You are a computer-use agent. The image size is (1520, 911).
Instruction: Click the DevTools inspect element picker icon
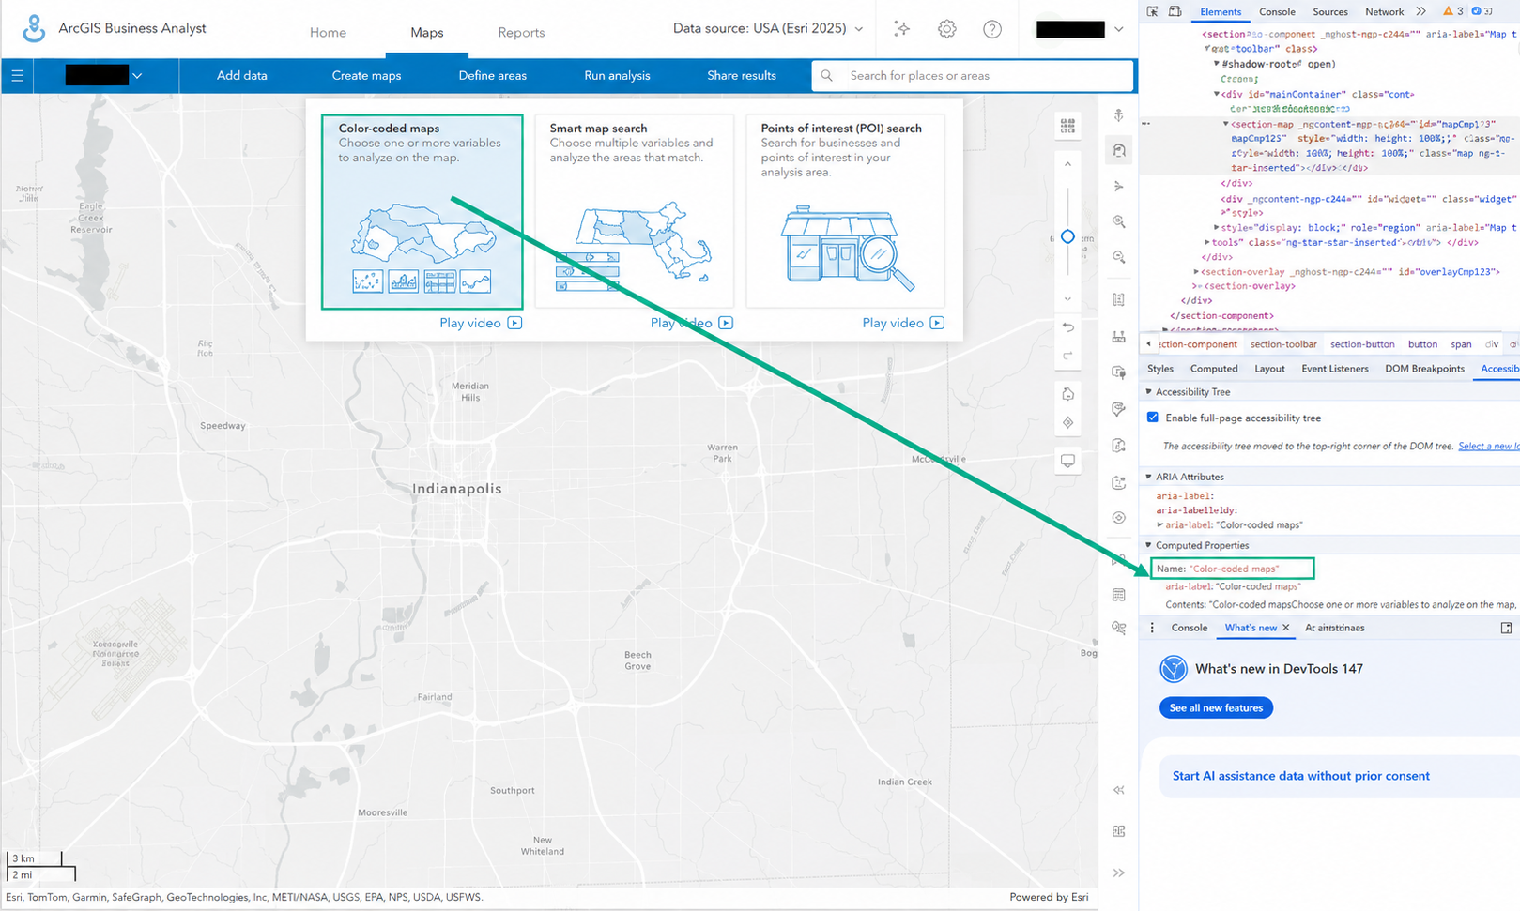1153,11
